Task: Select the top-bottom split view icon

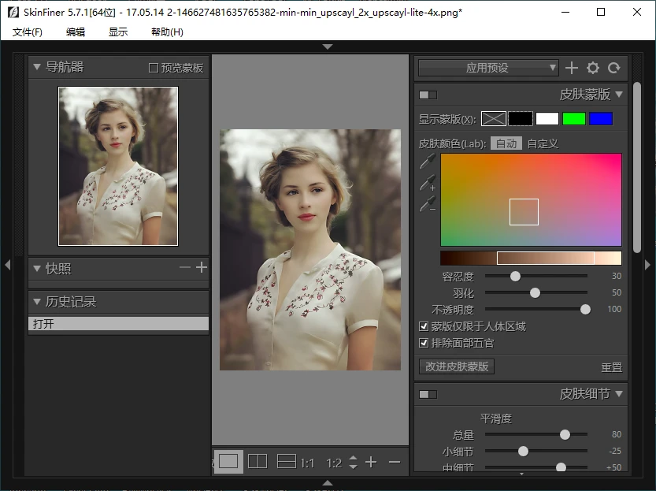Action: (x=285, y=461)
